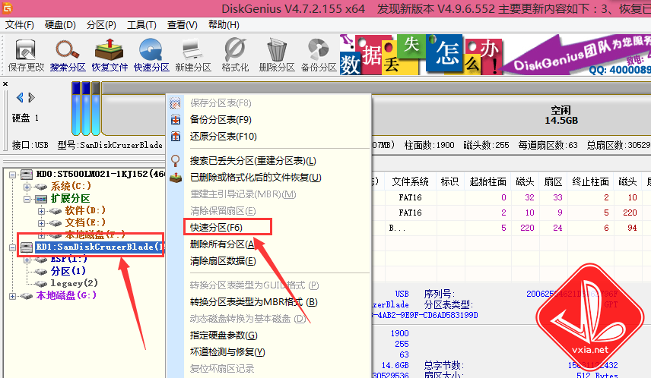The width and height of the screenshot is (651, 378).
Task: Expand the 文档(E:) tree node
Action: [41, 223]
